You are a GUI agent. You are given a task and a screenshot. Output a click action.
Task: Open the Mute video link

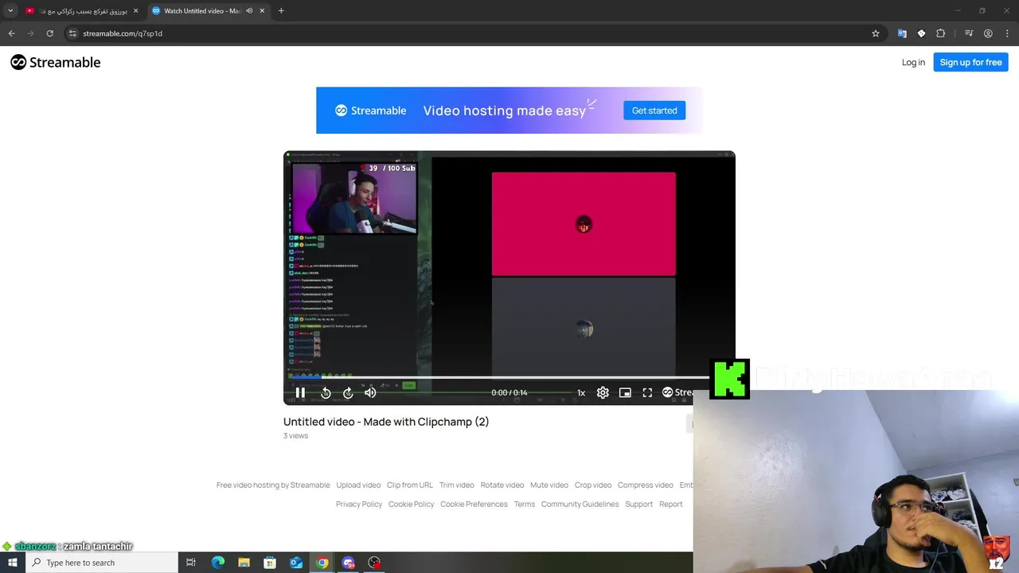(549, 485)
